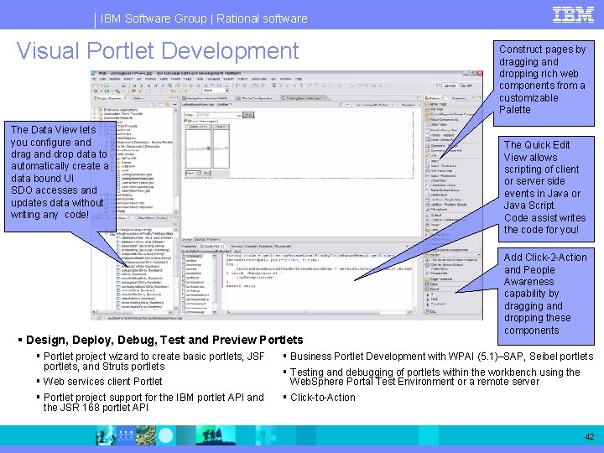Switch to the Preview editor tab
Viewport: 604px width, 453px height.
coord(213,240)
